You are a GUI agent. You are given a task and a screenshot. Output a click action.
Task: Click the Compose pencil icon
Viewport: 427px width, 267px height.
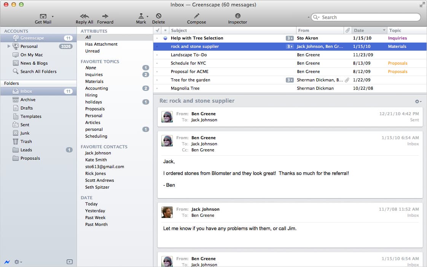point(197,16)
